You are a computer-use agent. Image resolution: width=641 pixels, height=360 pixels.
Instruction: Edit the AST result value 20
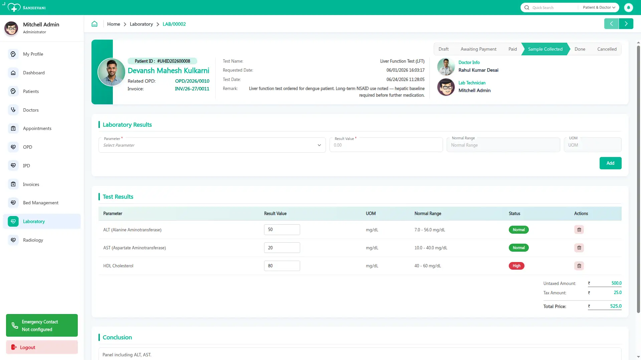pyautogui.click(x=282, y=248)
